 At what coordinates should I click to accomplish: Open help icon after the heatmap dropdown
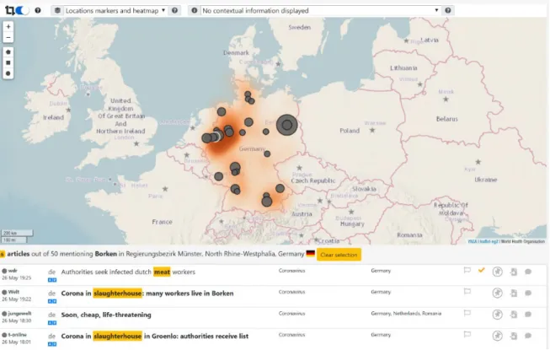pyautogui.click(x=174, y=10)
